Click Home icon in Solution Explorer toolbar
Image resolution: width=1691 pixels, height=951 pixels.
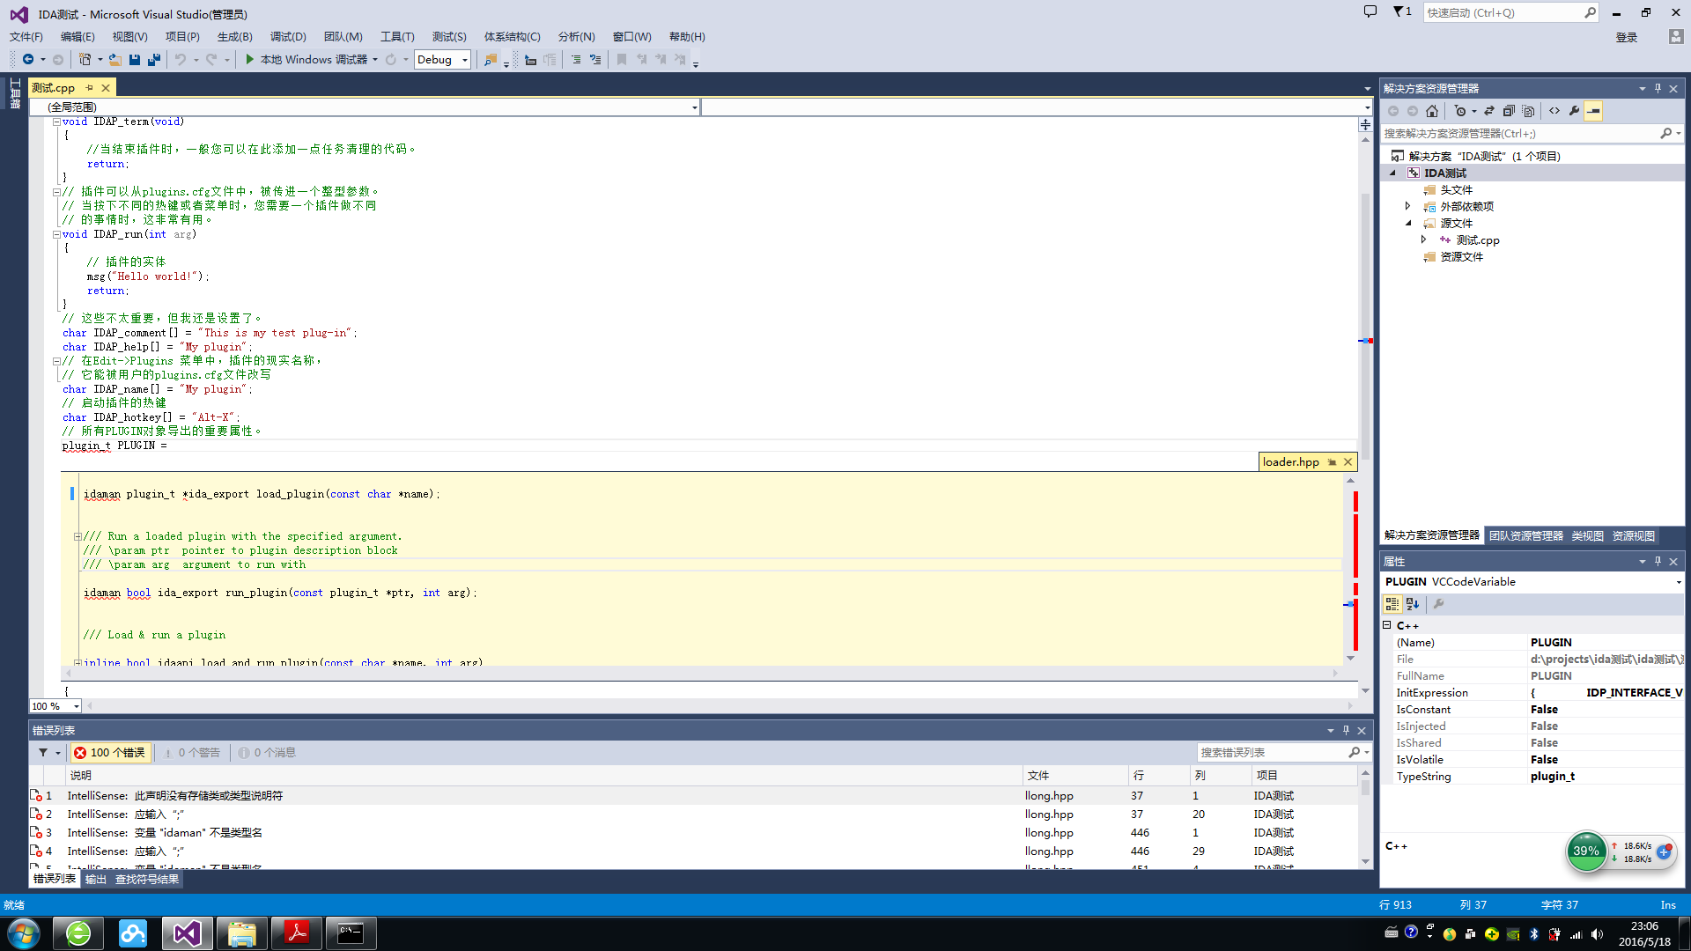coord(1432,111)
